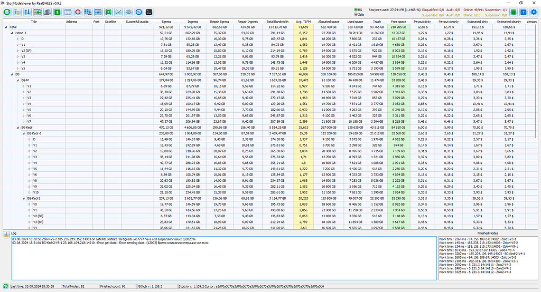This screenshot has width=541, height=292.
Task: Collapse the Home-1 tree group
Action: tap(12, 33)
